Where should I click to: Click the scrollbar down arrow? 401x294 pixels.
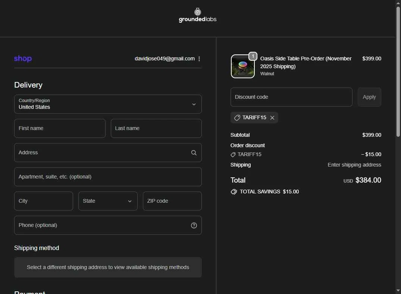point(398,291)
